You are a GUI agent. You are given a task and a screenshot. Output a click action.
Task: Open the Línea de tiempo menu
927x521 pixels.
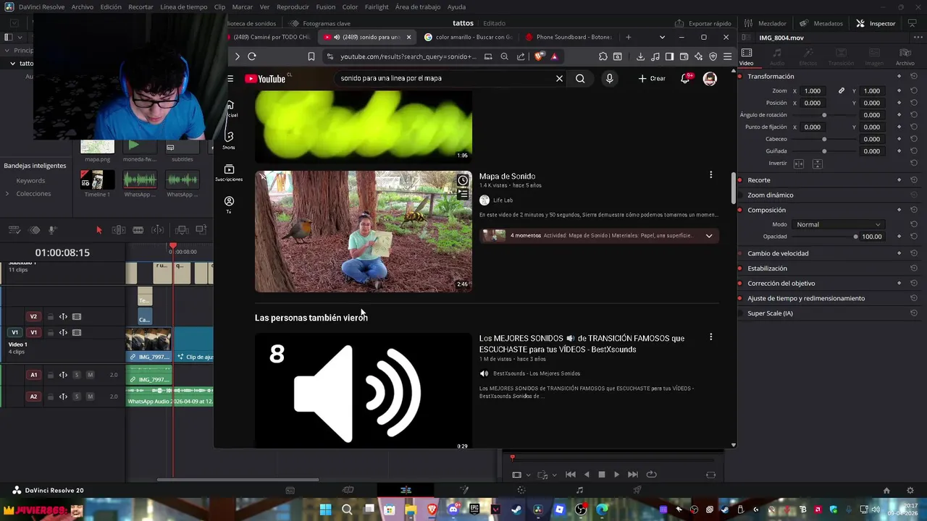tap(183, 7)
